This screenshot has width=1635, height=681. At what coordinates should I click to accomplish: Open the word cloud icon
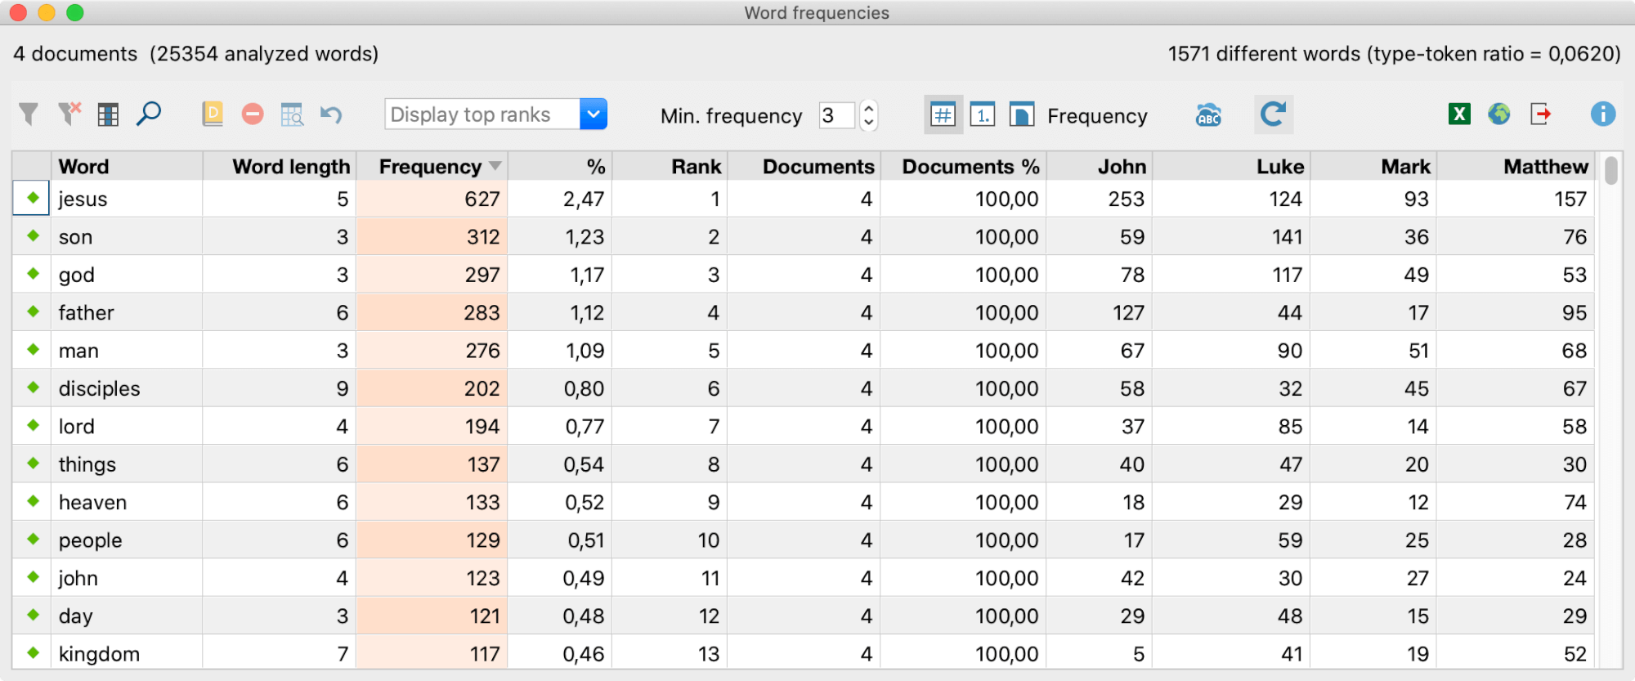(1208, 115)
